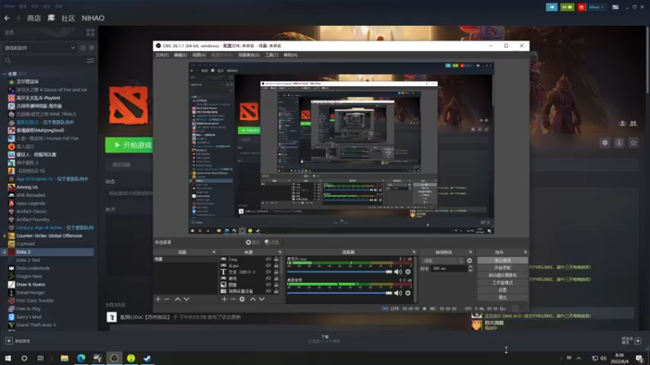Go to Steam Community tab

[x=68, y=18]
